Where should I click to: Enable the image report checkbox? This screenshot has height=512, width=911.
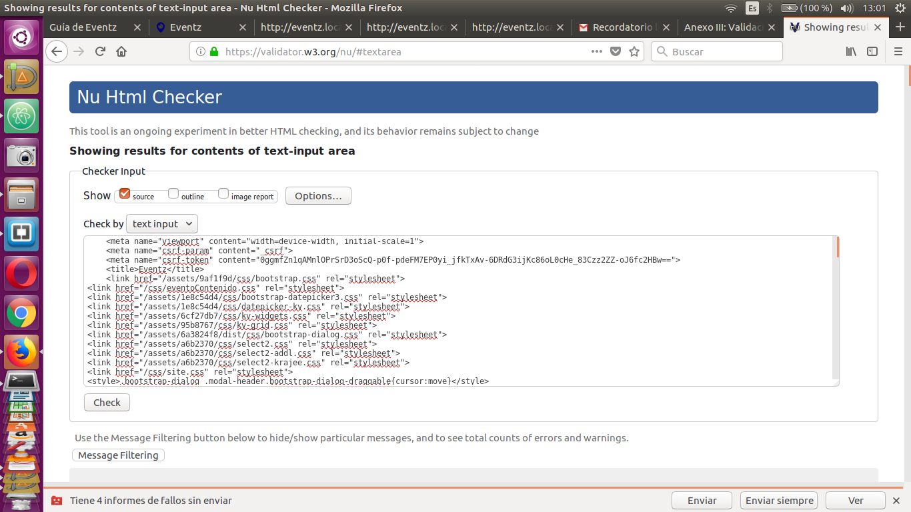(223, 194)
